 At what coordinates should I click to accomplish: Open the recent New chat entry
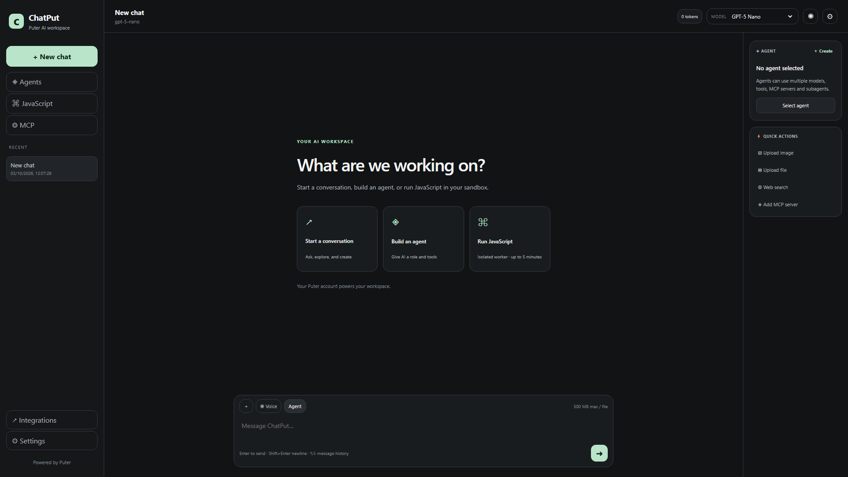pyautogui.click(x=52, y=169)
